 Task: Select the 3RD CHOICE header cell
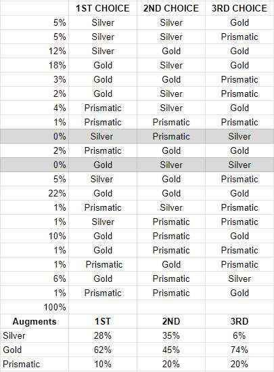[x=239, y=8]
